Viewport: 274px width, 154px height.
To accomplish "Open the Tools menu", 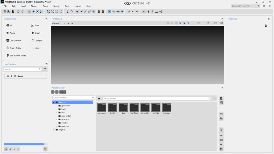I will 67,6.
